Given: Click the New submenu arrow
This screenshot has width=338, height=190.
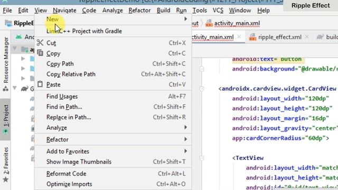Looking at the screenshot, I should 185,19.
